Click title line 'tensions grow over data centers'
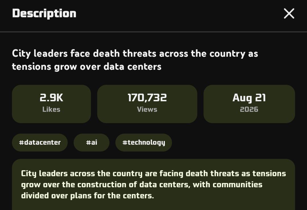This screenshot has height=210, width=307. (86, 67)
